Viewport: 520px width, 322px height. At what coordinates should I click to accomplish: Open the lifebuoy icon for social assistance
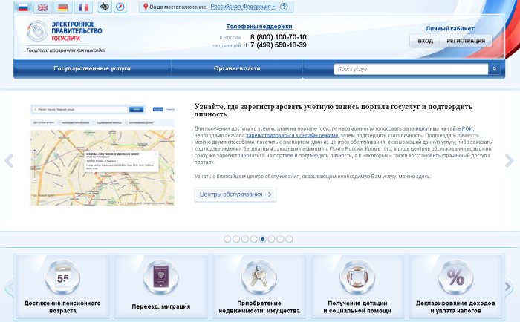point(357,277)
